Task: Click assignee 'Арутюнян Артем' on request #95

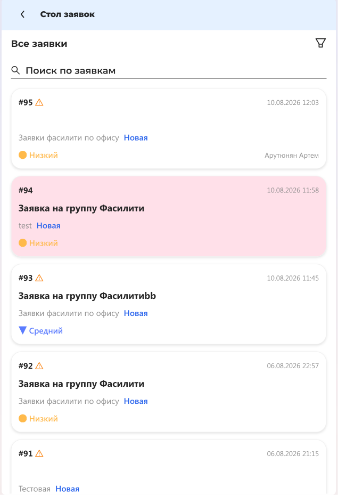Action: click(x=292, y=155)
